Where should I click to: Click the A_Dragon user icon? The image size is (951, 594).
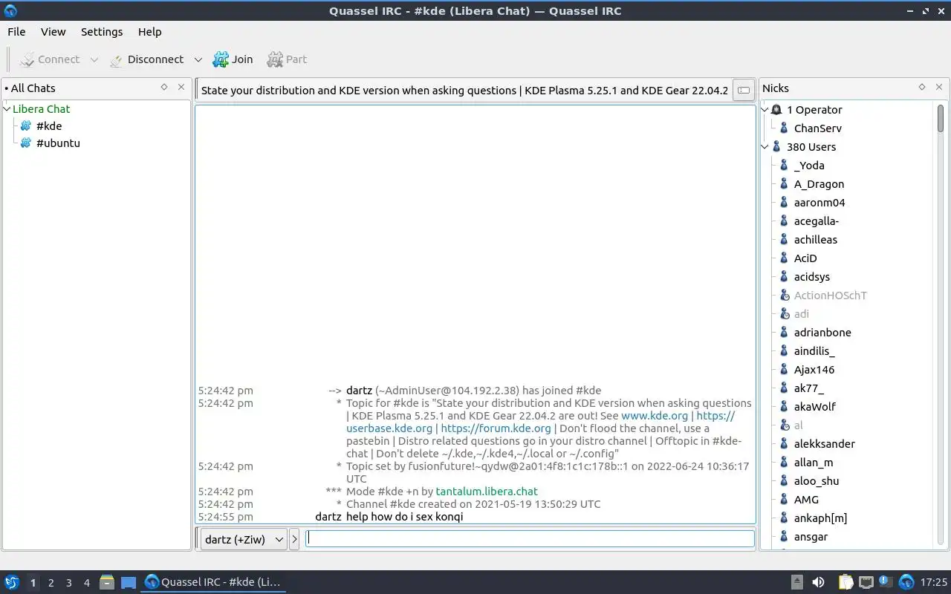(x=784, y=184)
